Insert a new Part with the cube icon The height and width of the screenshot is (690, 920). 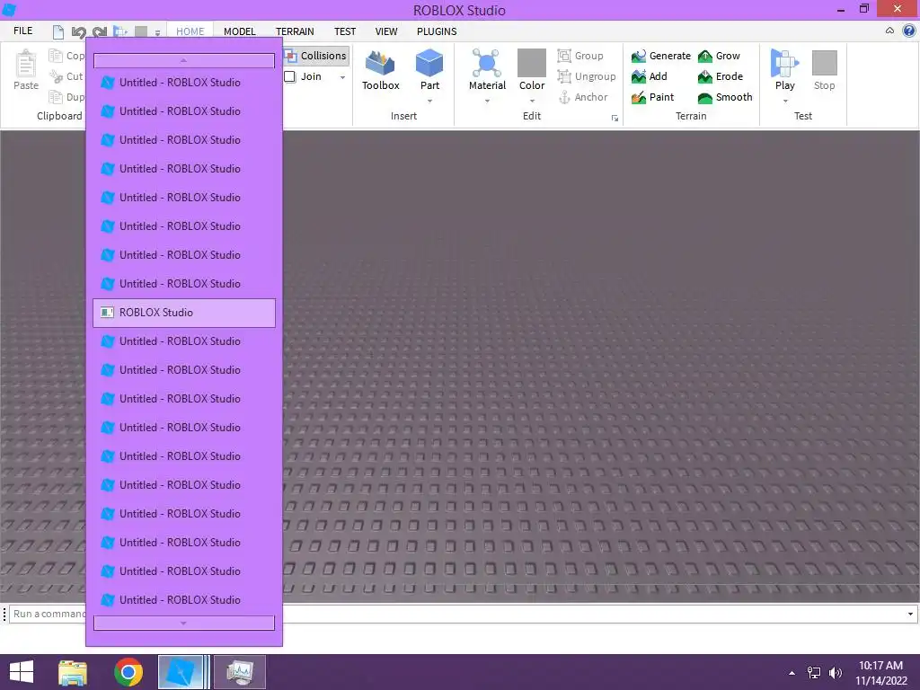pos(429,63)
